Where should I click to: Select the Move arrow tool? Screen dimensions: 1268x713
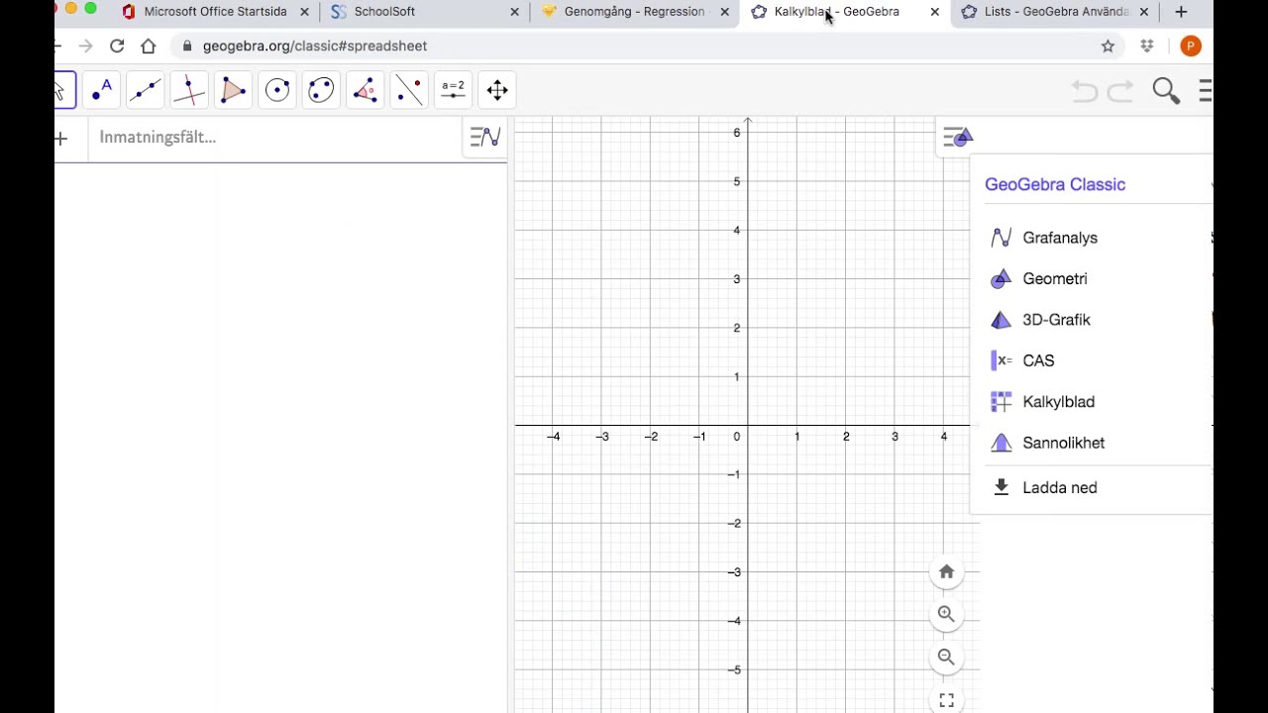[62, 90]
